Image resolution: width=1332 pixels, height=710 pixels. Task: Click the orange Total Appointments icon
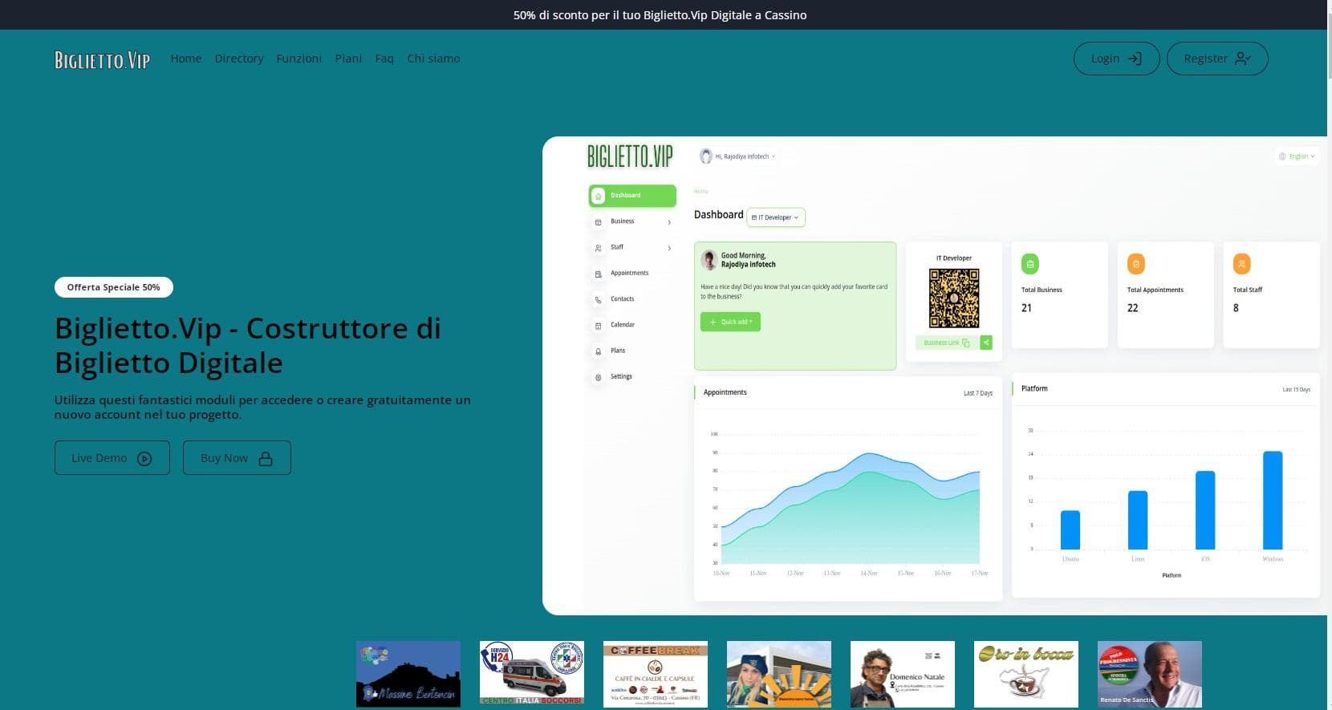pos(1135,264)
